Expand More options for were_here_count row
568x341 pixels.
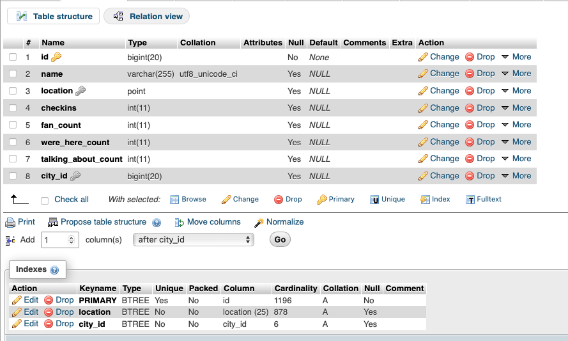click(516, 142)
